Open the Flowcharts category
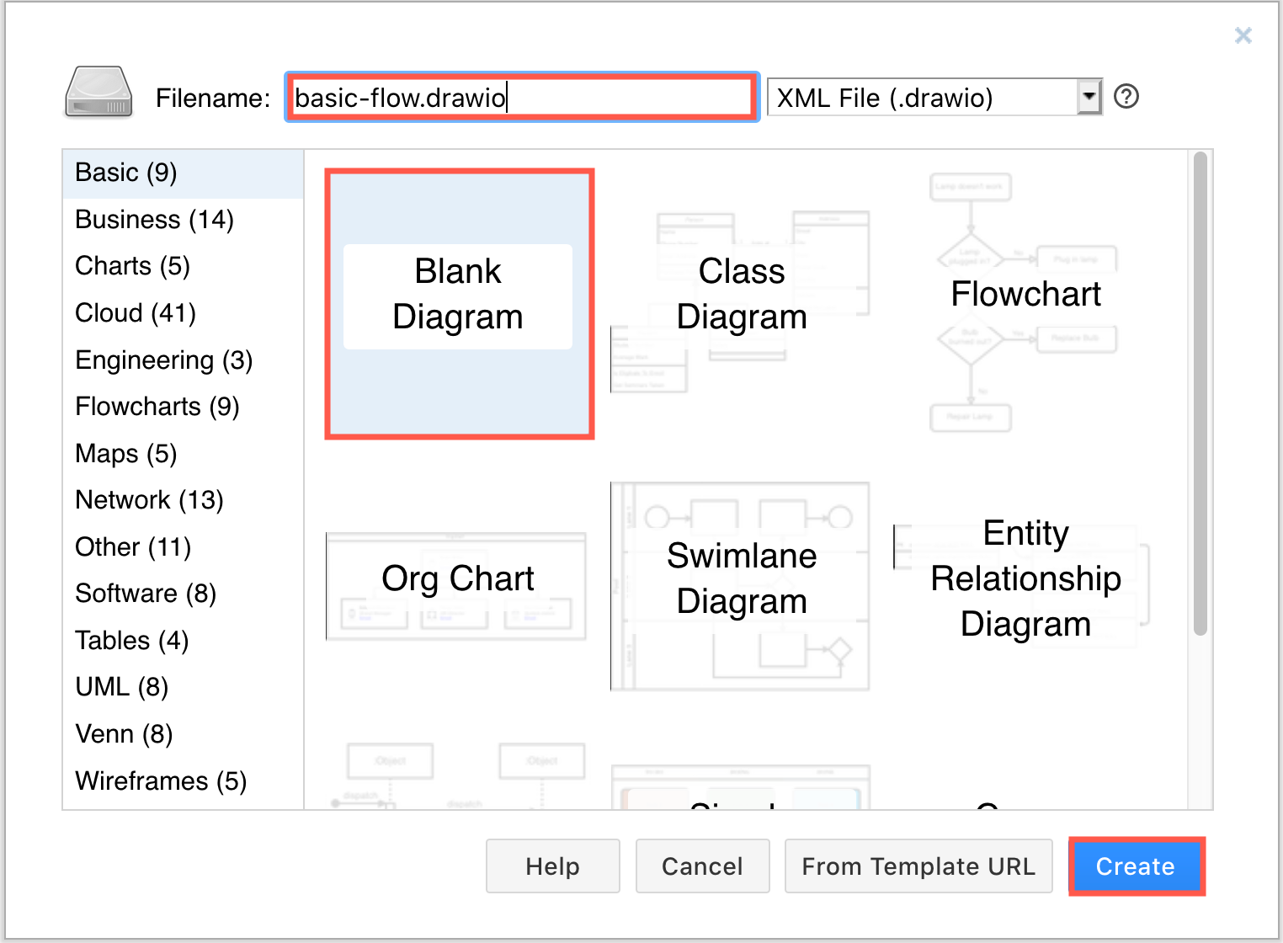1283x943 pixels. pos(157,406)
